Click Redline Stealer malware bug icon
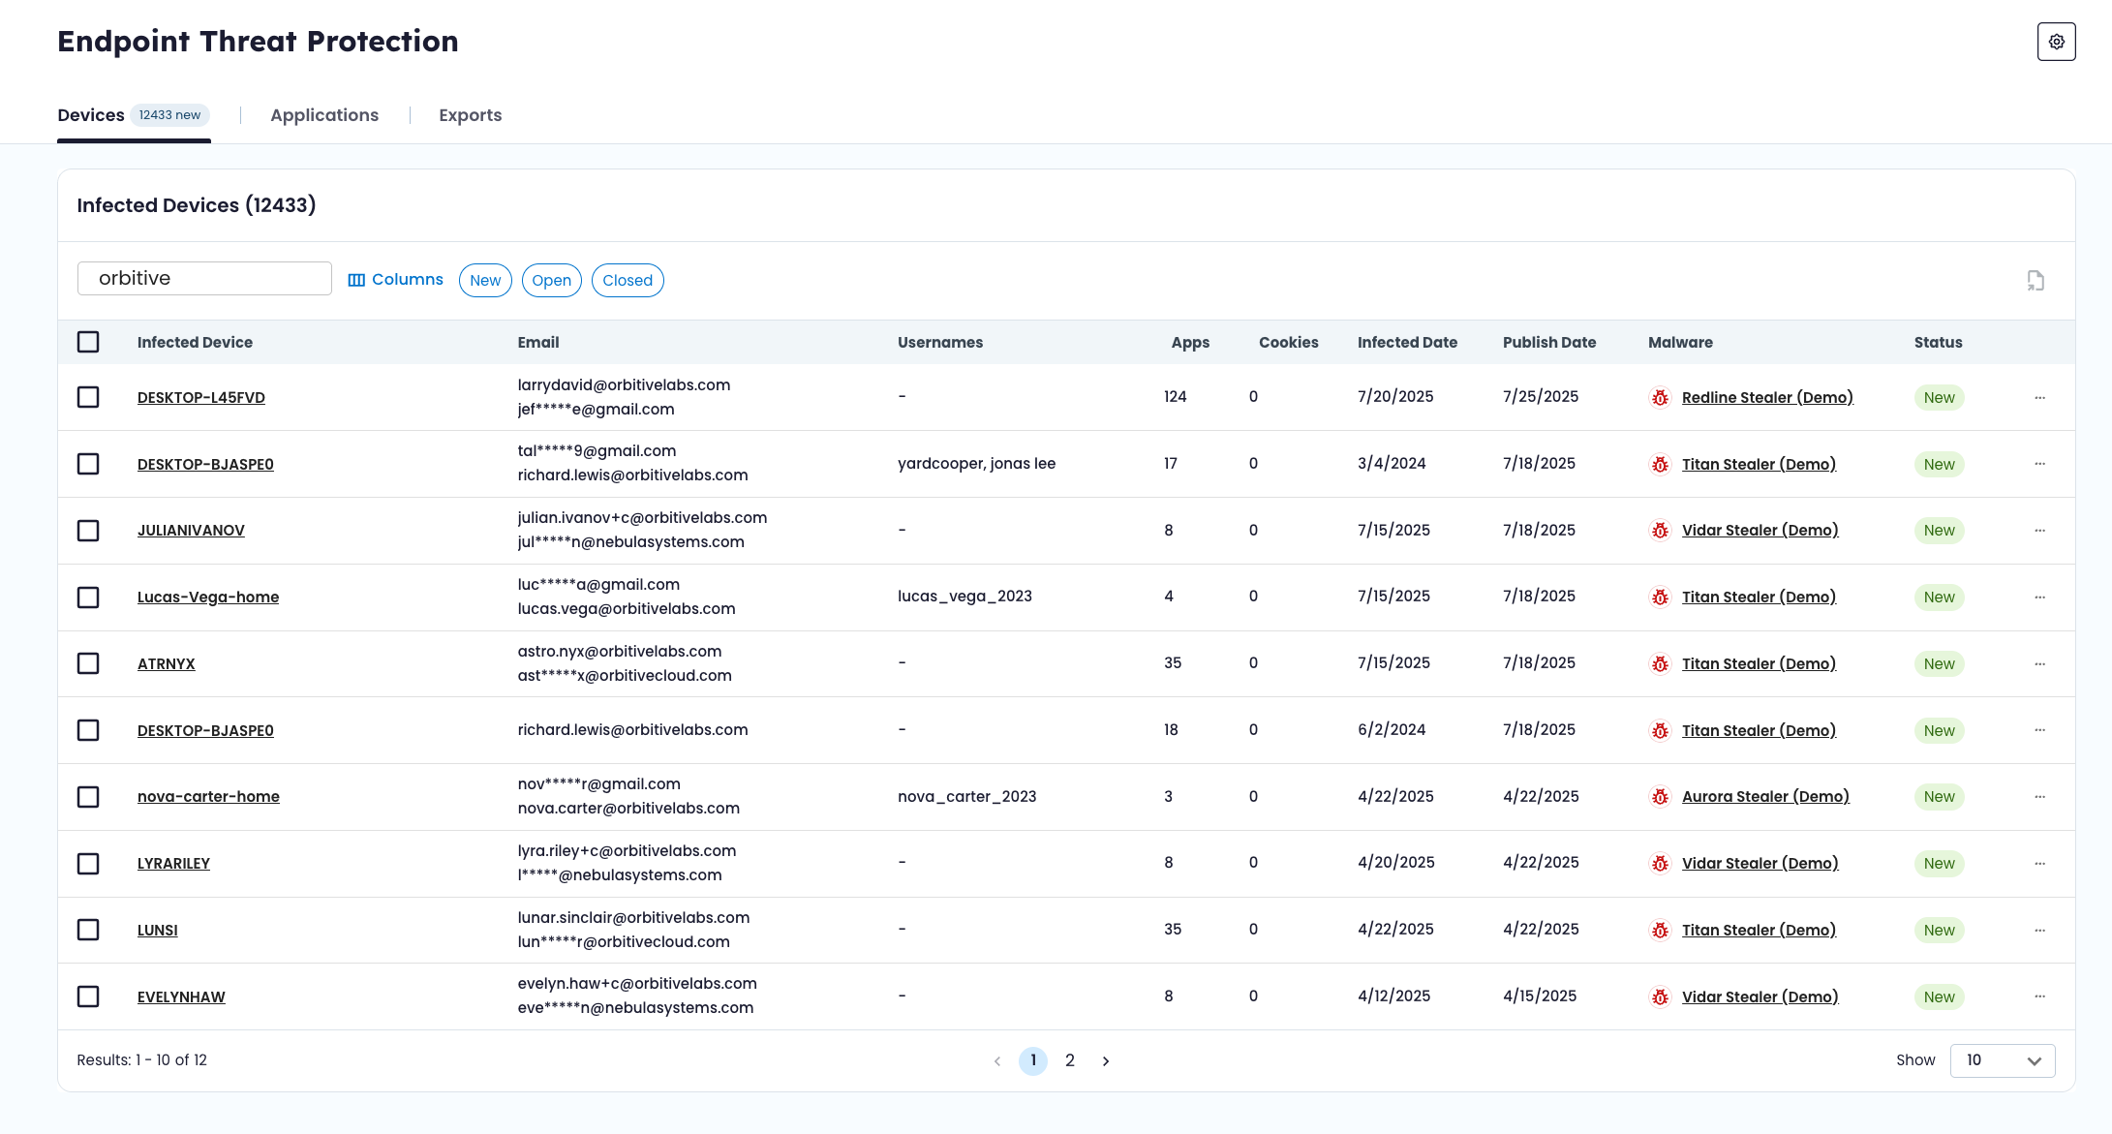2112x1134 pixels. 1660,398
